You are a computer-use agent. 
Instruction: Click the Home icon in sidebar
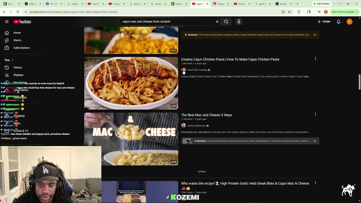point(7,33)
